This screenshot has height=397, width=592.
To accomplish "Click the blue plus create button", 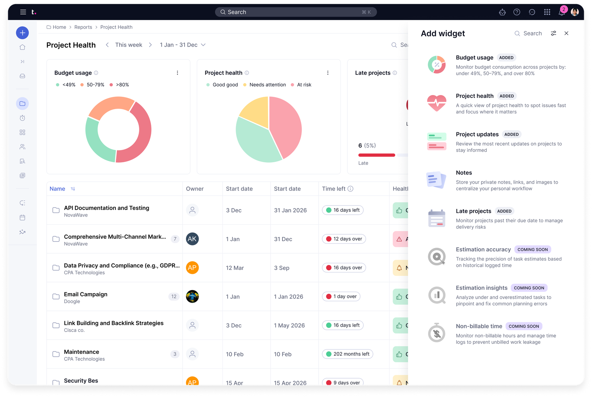I will pos(22,33).
